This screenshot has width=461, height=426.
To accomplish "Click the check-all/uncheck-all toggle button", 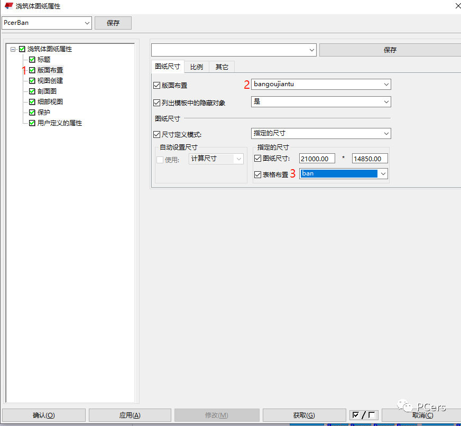I will pos(364,415).
